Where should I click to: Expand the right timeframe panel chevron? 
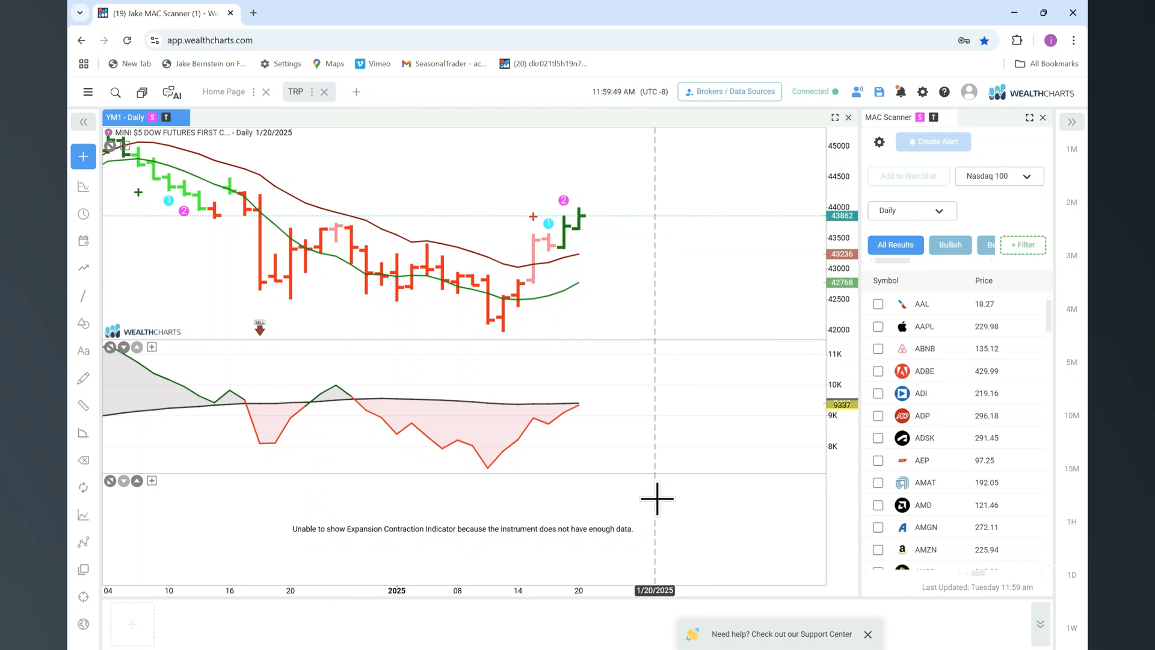(1071, 122)
